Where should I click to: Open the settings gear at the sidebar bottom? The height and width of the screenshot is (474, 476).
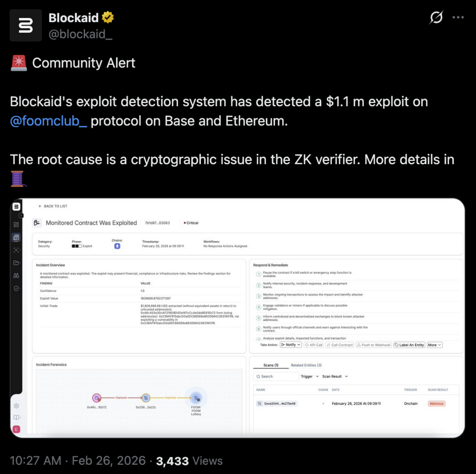click(16, 406)
